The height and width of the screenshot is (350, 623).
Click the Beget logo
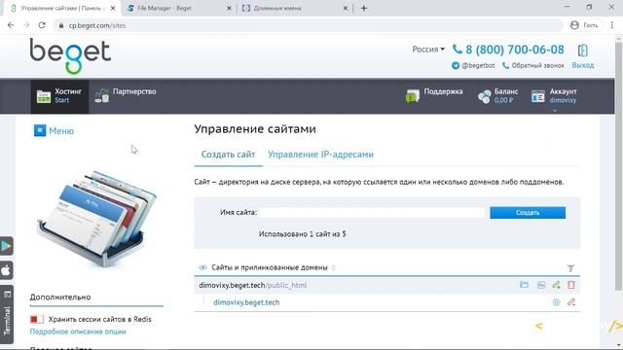click(x=70, y=56)
